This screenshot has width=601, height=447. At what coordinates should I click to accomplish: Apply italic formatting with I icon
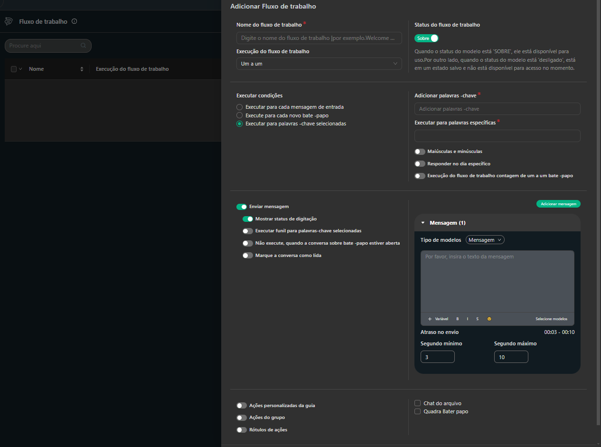(x=468, y=319)
